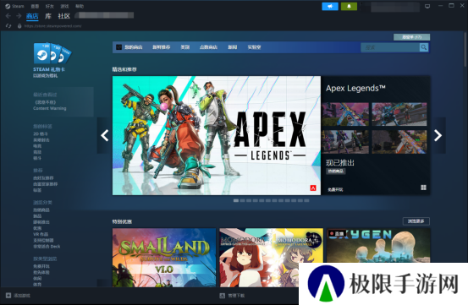
Task: Open recently viewed Content Warning
Action: 50,108
